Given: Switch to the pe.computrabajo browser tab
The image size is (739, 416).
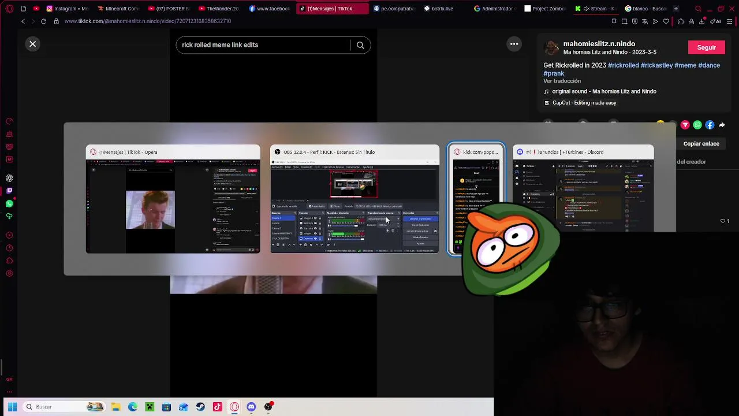Looking at the screenshot, I should [x=394, y=9].
